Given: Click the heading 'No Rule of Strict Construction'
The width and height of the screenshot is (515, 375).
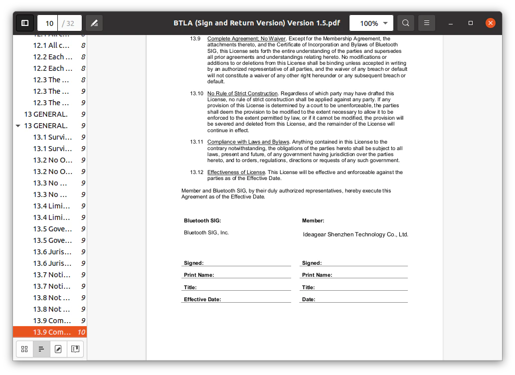Looking at the screenshot, I should point(242,93).
